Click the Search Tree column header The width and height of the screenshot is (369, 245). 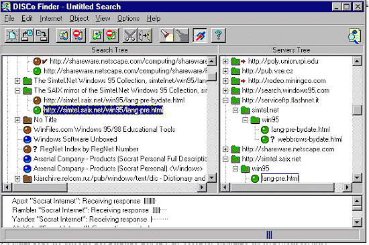tap(109, 50)
